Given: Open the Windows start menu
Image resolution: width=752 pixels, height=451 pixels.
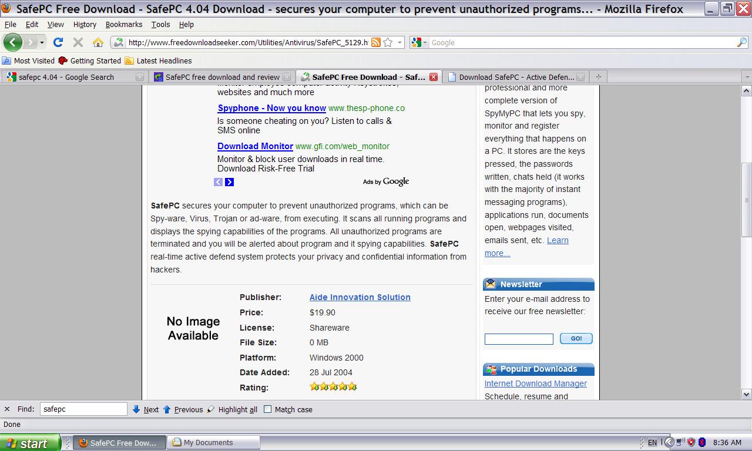Looking at the screenshot, I should tap(30, 443).
